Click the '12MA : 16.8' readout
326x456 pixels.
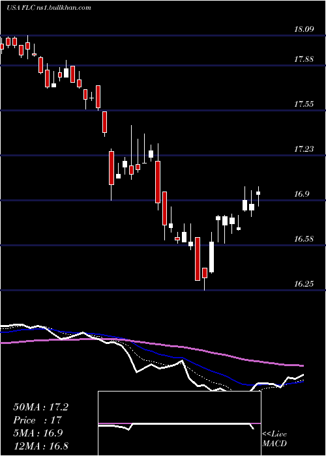click(x=40, y=446)
